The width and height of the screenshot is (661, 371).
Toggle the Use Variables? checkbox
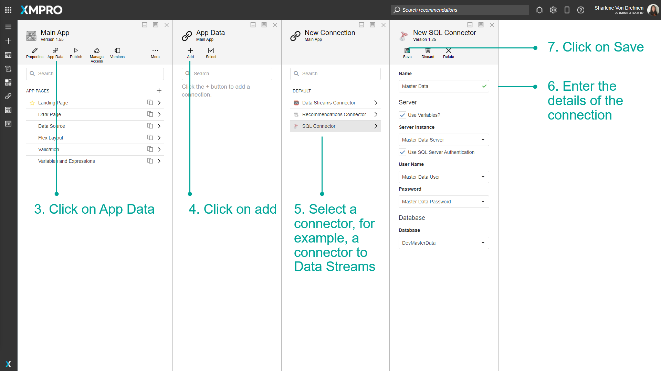point(402,115)
